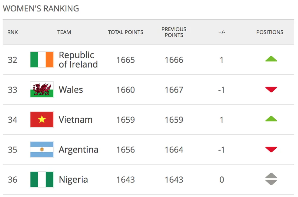This screenshot has width=298, height=197.
Task: Click the Vietnam flag icon
Action: click(x=42, y=119)
